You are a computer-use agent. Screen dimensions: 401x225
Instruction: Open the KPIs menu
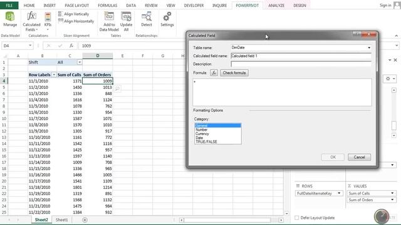[48, 21]
